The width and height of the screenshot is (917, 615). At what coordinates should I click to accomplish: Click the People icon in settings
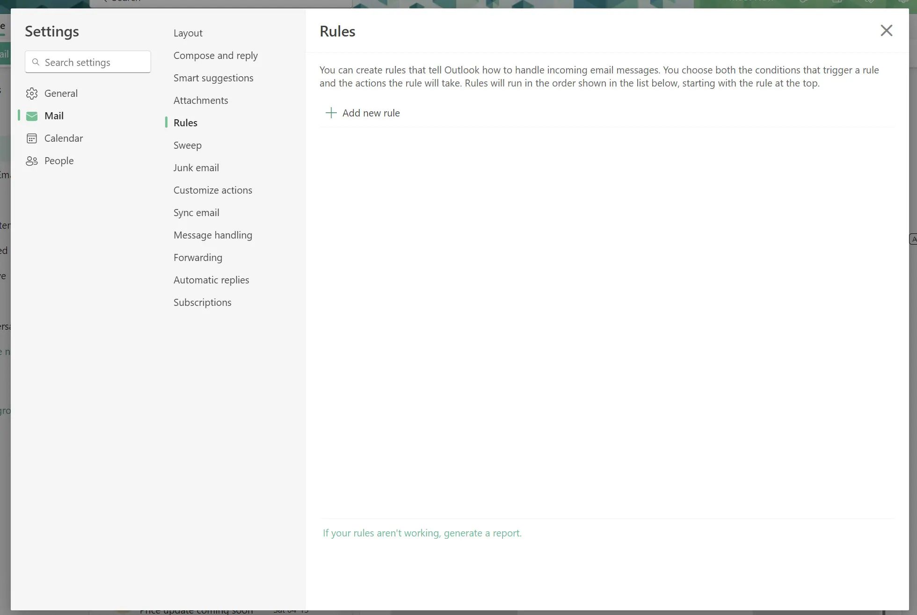(x=32, y=161)
